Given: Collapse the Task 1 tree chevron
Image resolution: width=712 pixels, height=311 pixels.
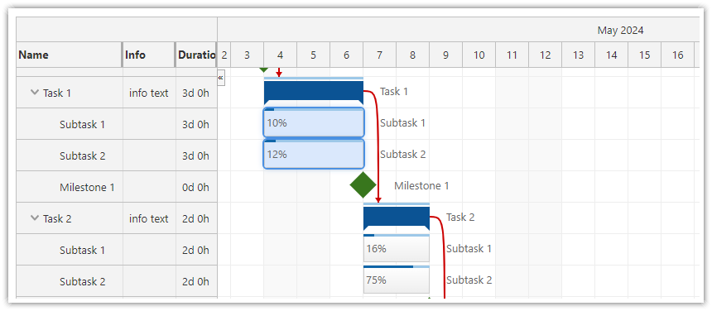Looking at the screenshot, I should (x=35, y=92).
